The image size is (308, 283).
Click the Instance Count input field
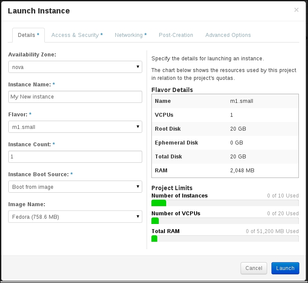click(x=75, y=157)
